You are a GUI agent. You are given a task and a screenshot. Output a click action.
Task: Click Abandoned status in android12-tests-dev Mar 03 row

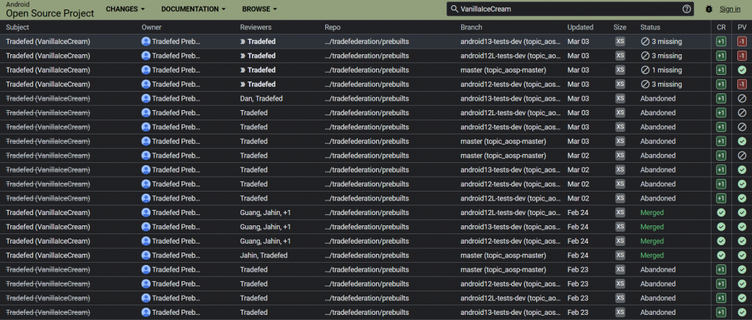[x=657, y=127]
